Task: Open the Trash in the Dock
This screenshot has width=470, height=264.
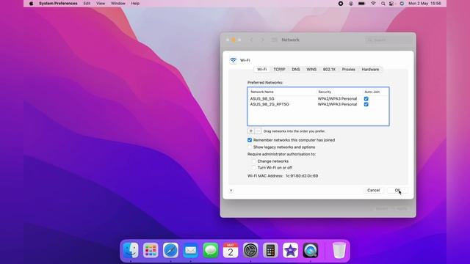Action: click(x=339, y=250)
